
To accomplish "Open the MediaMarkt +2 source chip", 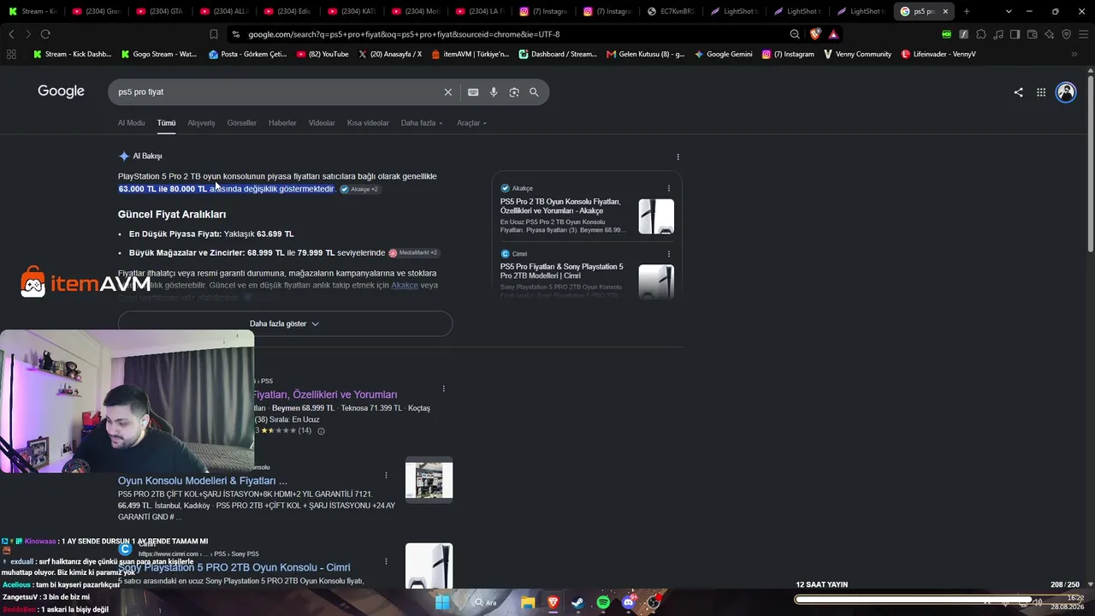I will pyautogui.click(x=413, y=253).
